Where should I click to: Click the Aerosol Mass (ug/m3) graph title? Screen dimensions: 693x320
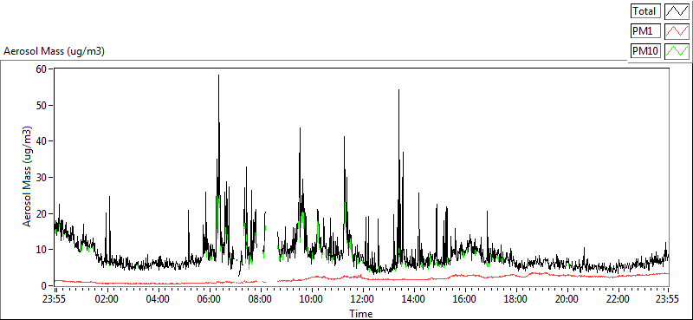[54, 52]
